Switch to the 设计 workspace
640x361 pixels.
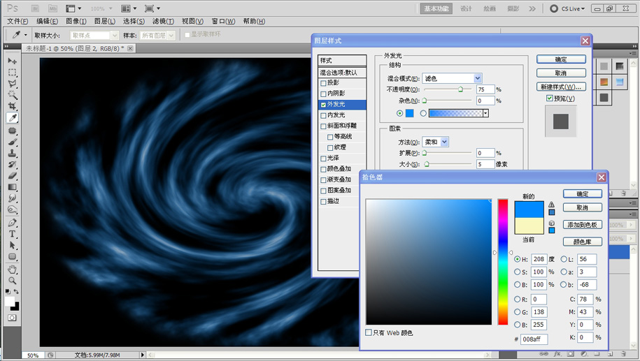pyautogui.click(x=466, y=8)
